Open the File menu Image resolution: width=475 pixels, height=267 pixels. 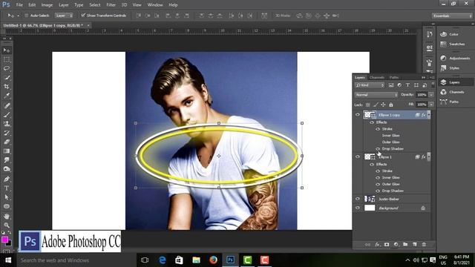pyautogui.click(x=19, y=5)
